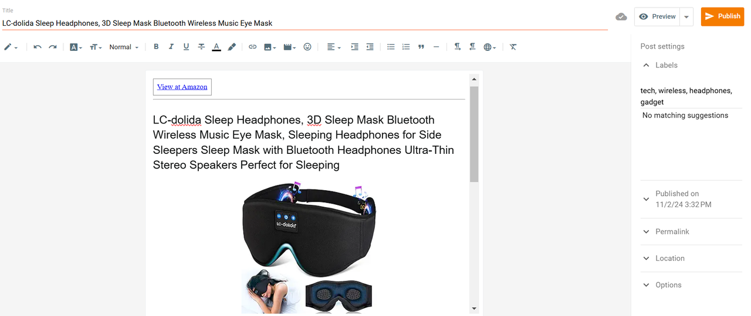Expand the Location section
The image size is (751, 316).
691,258
